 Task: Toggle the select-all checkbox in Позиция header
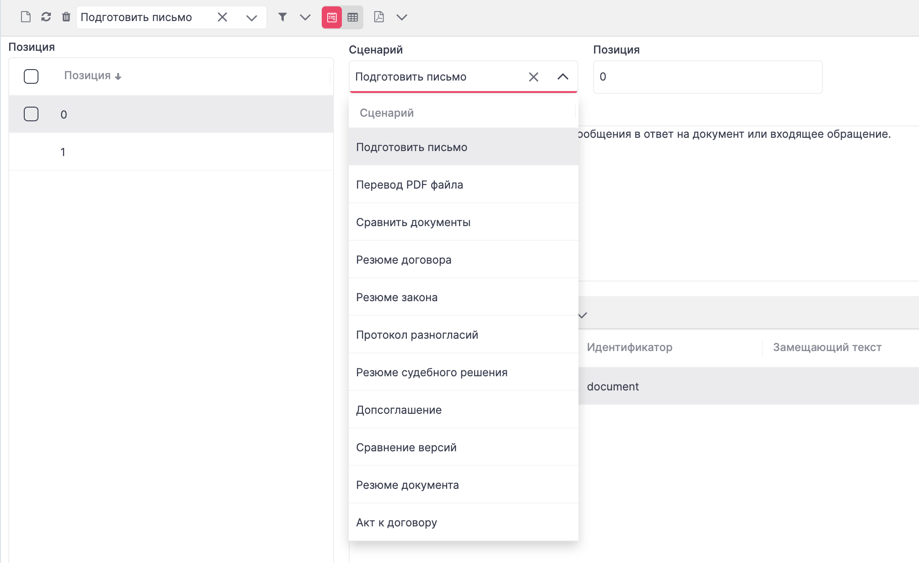(x=31, y=76)
